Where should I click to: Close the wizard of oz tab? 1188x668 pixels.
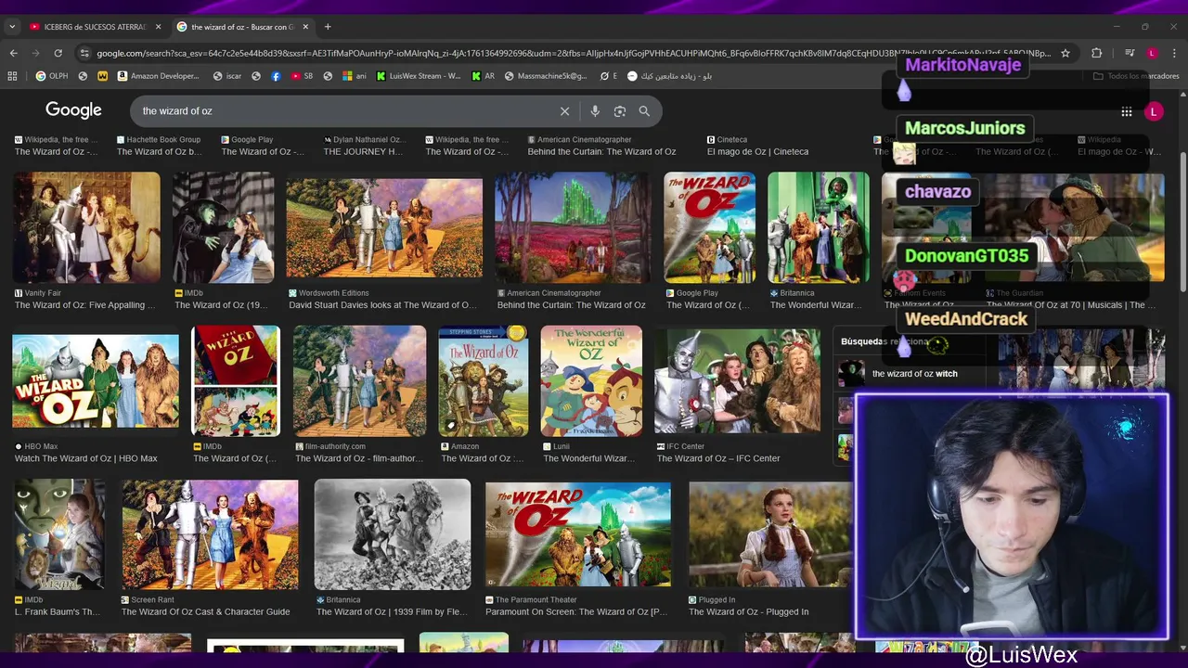click(305, 27)
